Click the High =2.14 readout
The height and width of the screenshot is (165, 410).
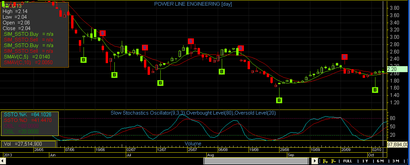pyautogui.click(x=15, y=11)
